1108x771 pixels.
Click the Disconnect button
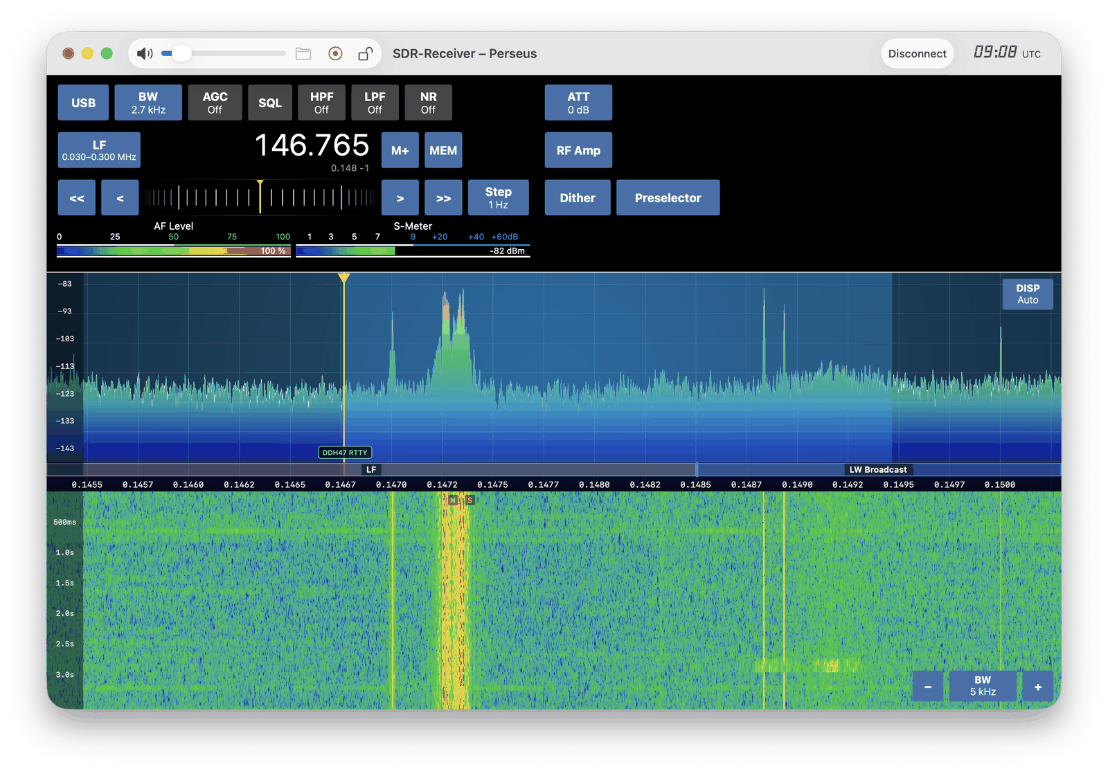click(x=917, y=53)
